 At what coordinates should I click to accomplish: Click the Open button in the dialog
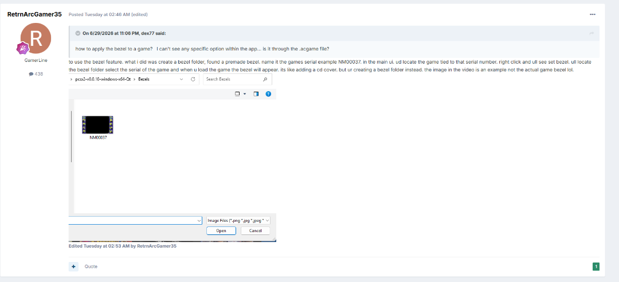(x=221, y=230)
